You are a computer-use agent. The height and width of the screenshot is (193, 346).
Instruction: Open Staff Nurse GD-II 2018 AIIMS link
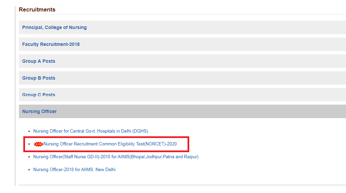pyautogui.click(x=116, y=157)
